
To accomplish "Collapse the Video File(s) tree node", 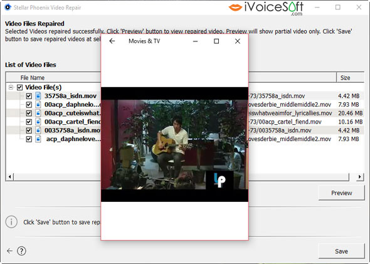I will click(x=11, y=87).
